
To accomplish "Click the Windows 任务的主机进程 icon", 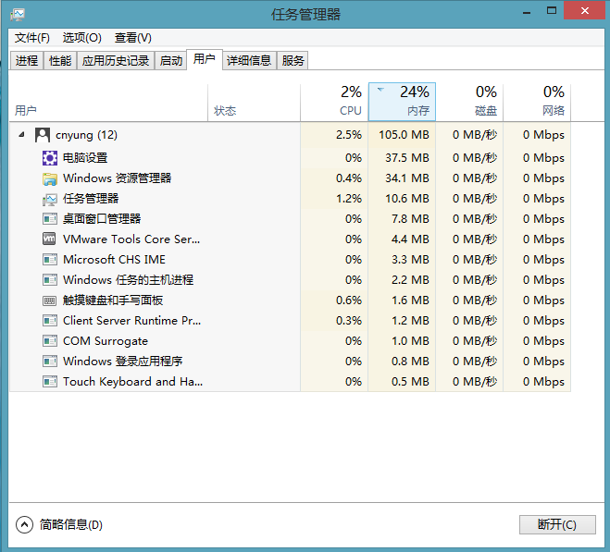I will 50,280.
